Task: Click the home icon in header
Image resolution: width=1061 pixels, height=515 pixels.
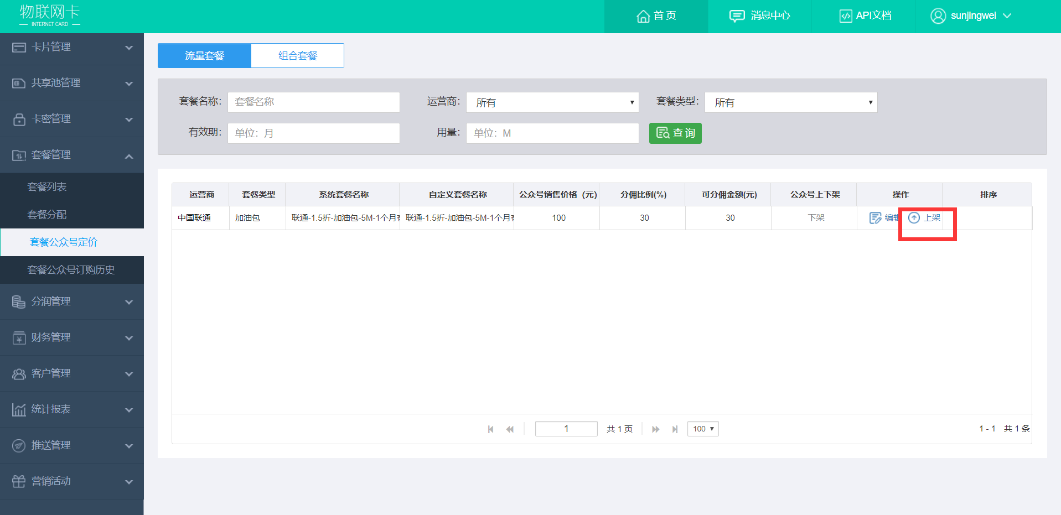Action: 643,16
